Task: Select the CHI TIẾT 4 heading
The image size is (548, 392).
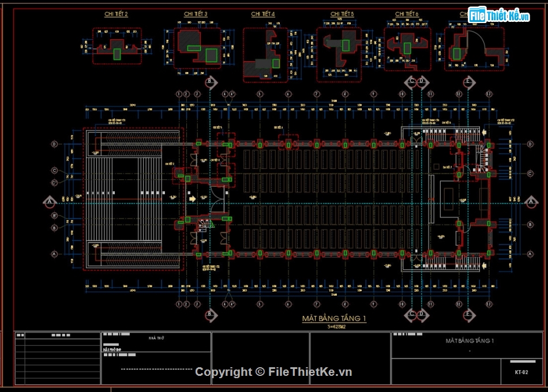Action: (x=263, y=14)
